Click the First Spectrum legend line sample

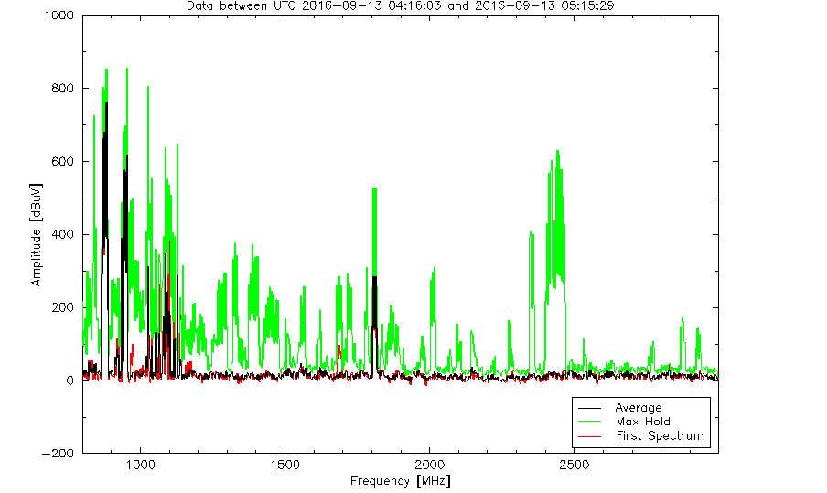point(592,436)
